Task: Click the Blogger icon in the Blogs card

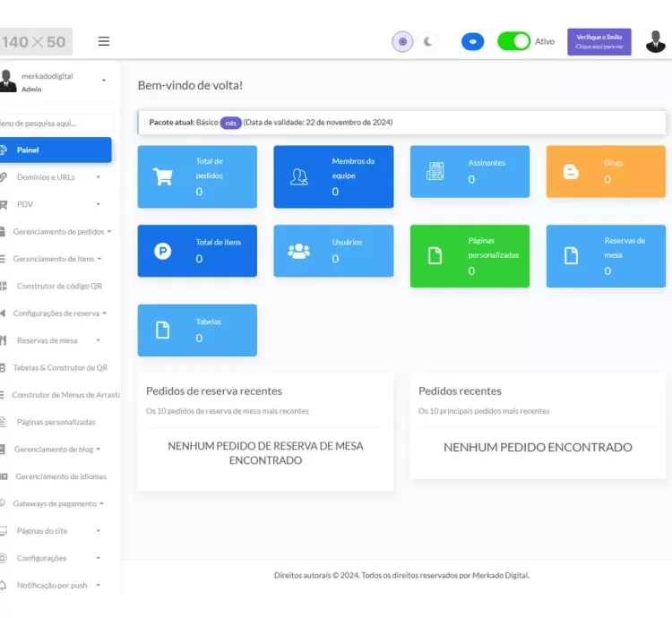Action: click(571, 172)
